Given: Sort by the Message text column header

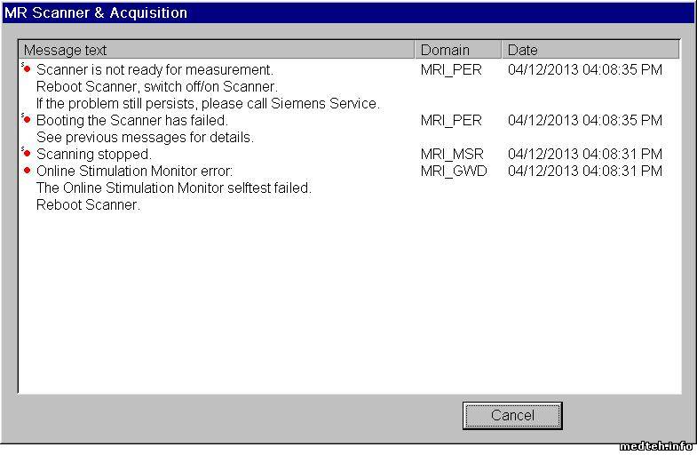Looking at the screenshot, I should 216,50.
